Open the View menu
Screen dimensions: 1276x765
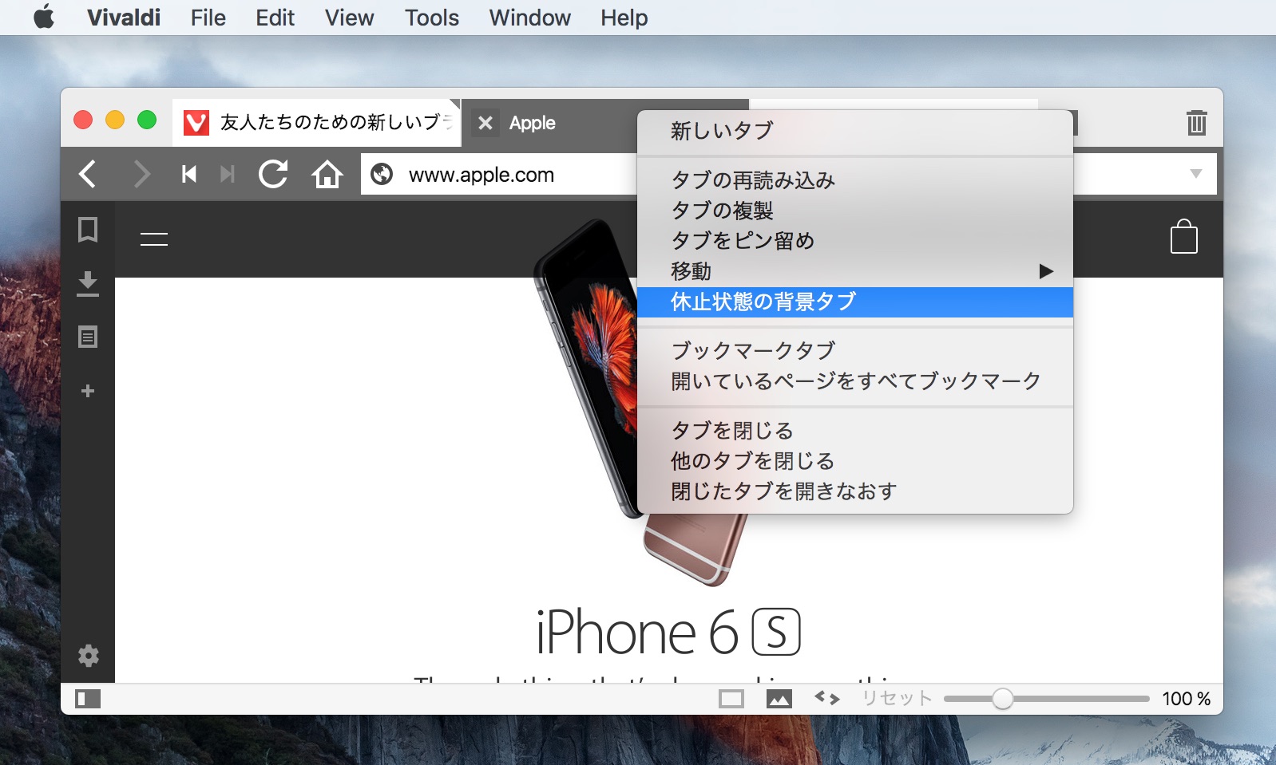[350, 18]
